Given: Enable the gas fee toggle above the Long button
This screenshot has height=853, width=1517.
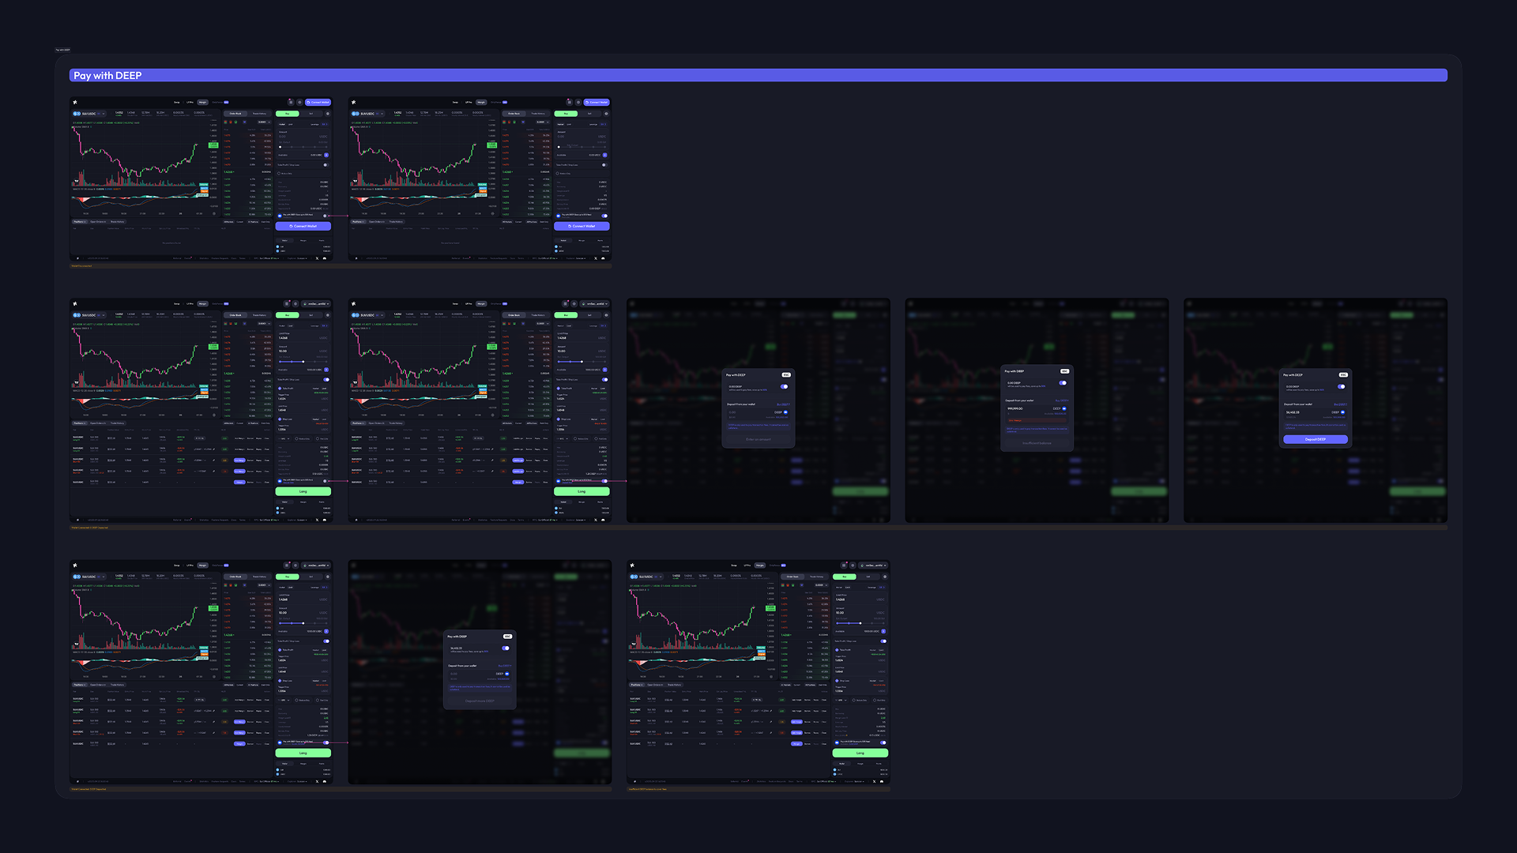Looking at the screenshot, I should click(324, 480).
